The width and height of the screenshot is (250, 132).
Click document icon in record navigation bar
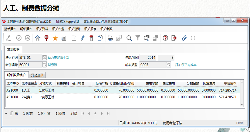pos(11,114)
